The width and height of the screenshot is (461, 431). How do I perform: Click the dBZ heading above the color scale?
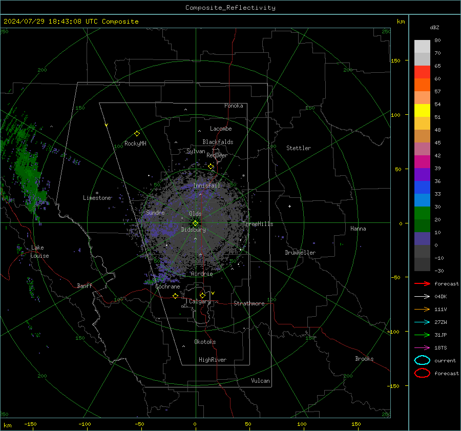(434, 27)
